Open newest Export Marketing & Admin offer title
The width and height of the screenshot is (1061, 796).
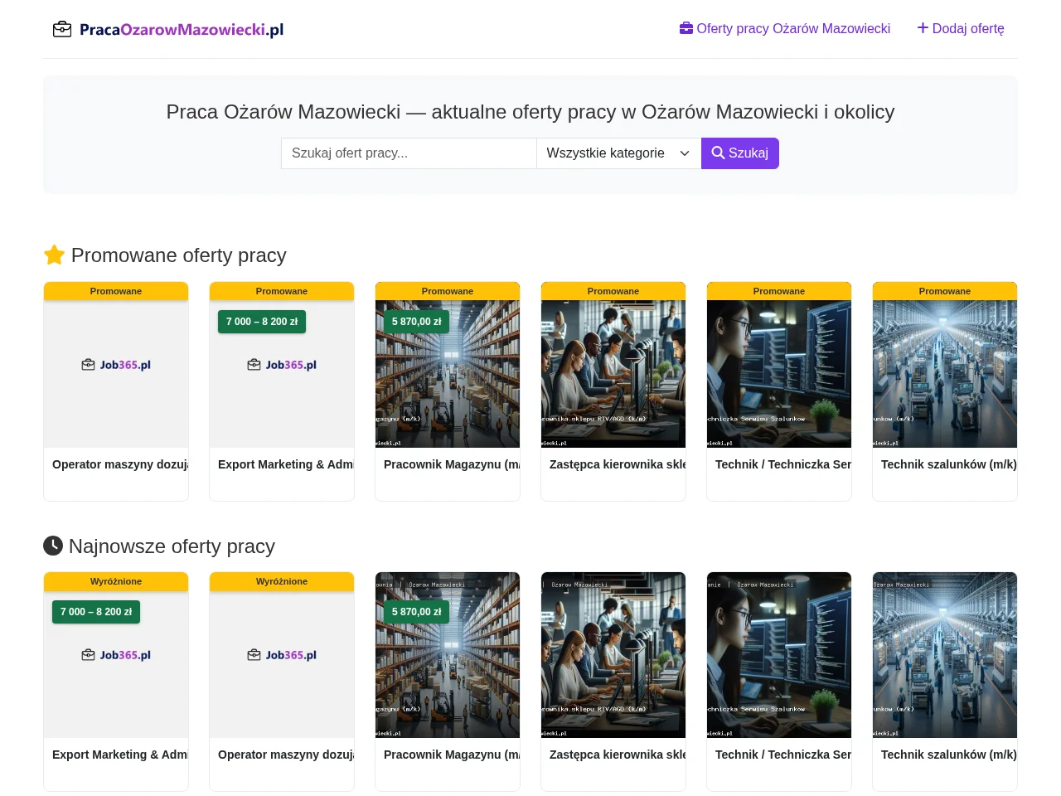point(120,755)
